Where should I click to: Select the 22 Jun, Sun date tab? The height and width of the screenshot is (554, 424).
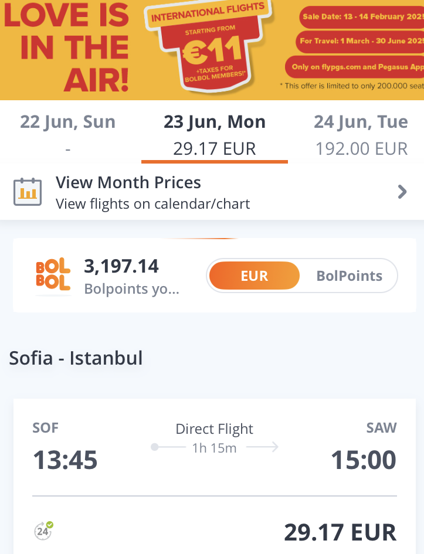coord(68,135)
